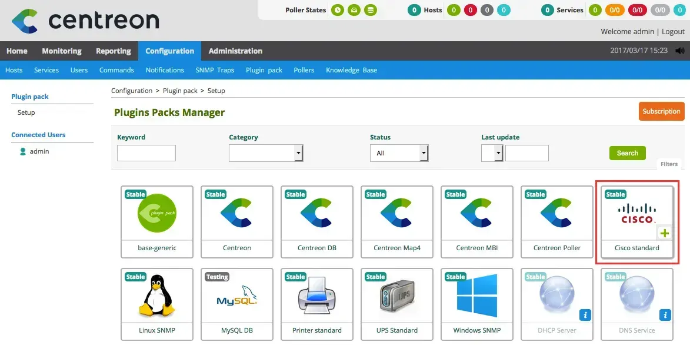The width and height of the screenshot is (690, 345).
Task: Open the Plugin pack submenu
Action: point(264,70)
